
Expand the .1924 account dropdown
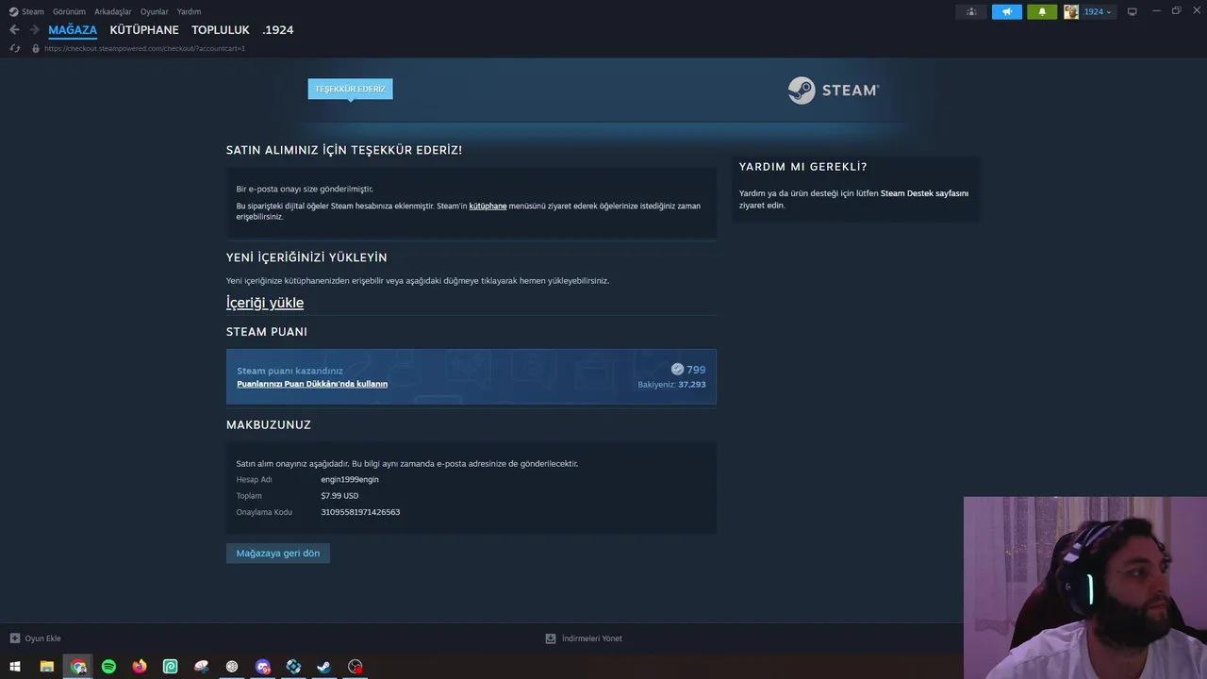pyautogui.click(x=1098, y=11)
